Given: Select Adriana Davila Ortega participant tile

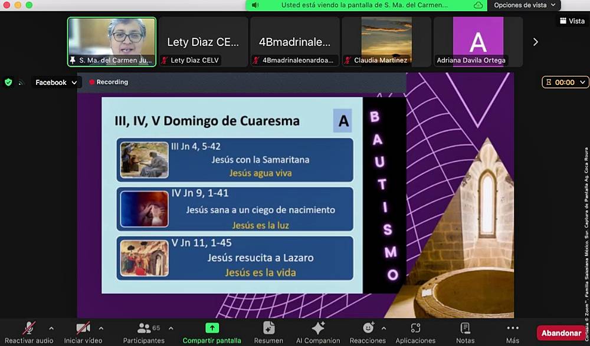Looking at the screenshot, I should pyautogui.click(x=478, y=42).
